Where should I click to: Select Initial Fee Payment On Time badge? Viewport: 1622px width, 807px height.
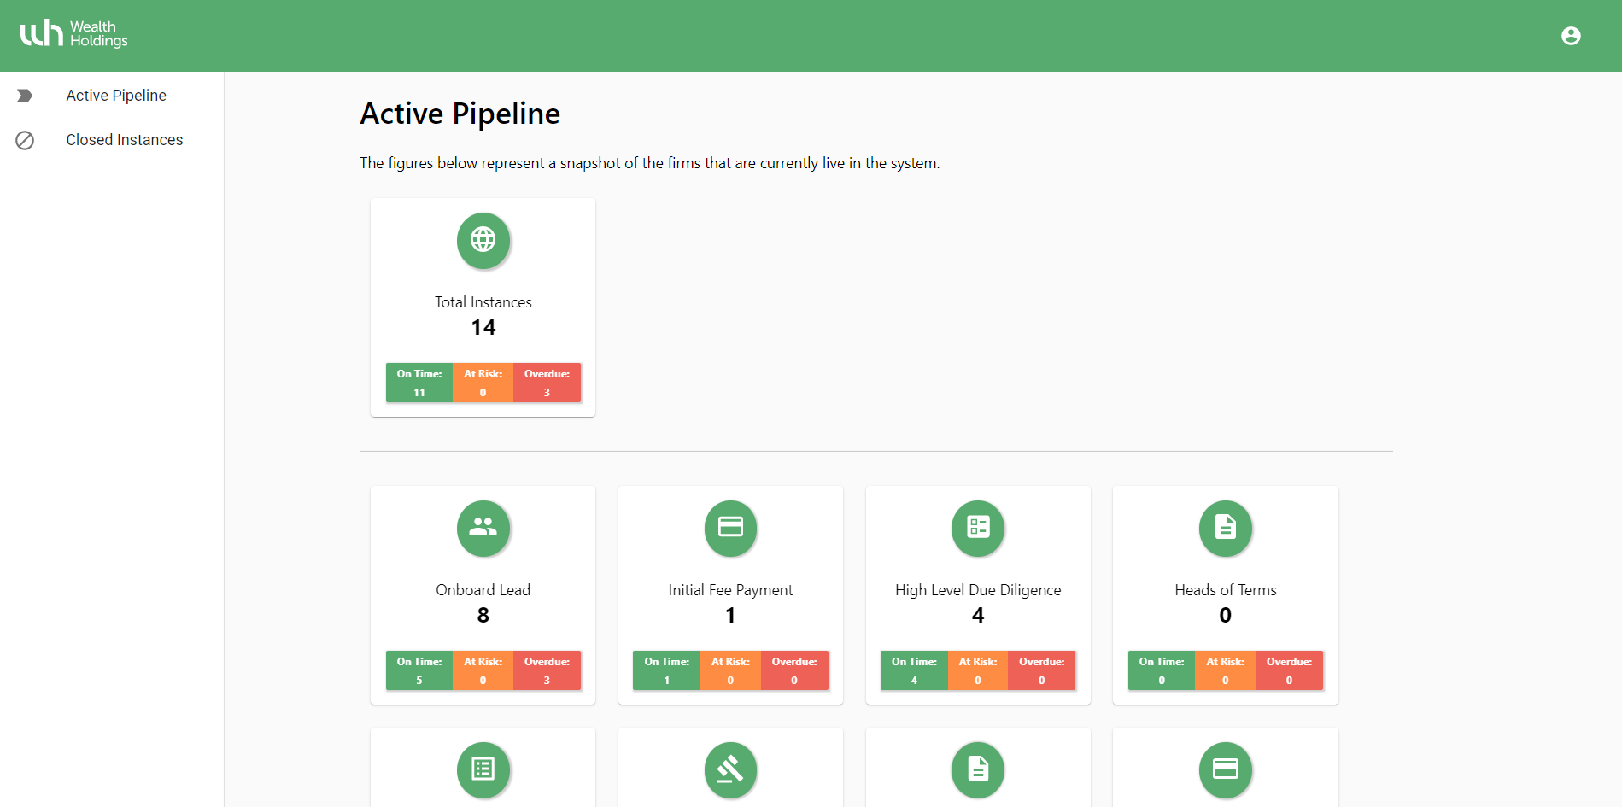(x=666, y=670)
